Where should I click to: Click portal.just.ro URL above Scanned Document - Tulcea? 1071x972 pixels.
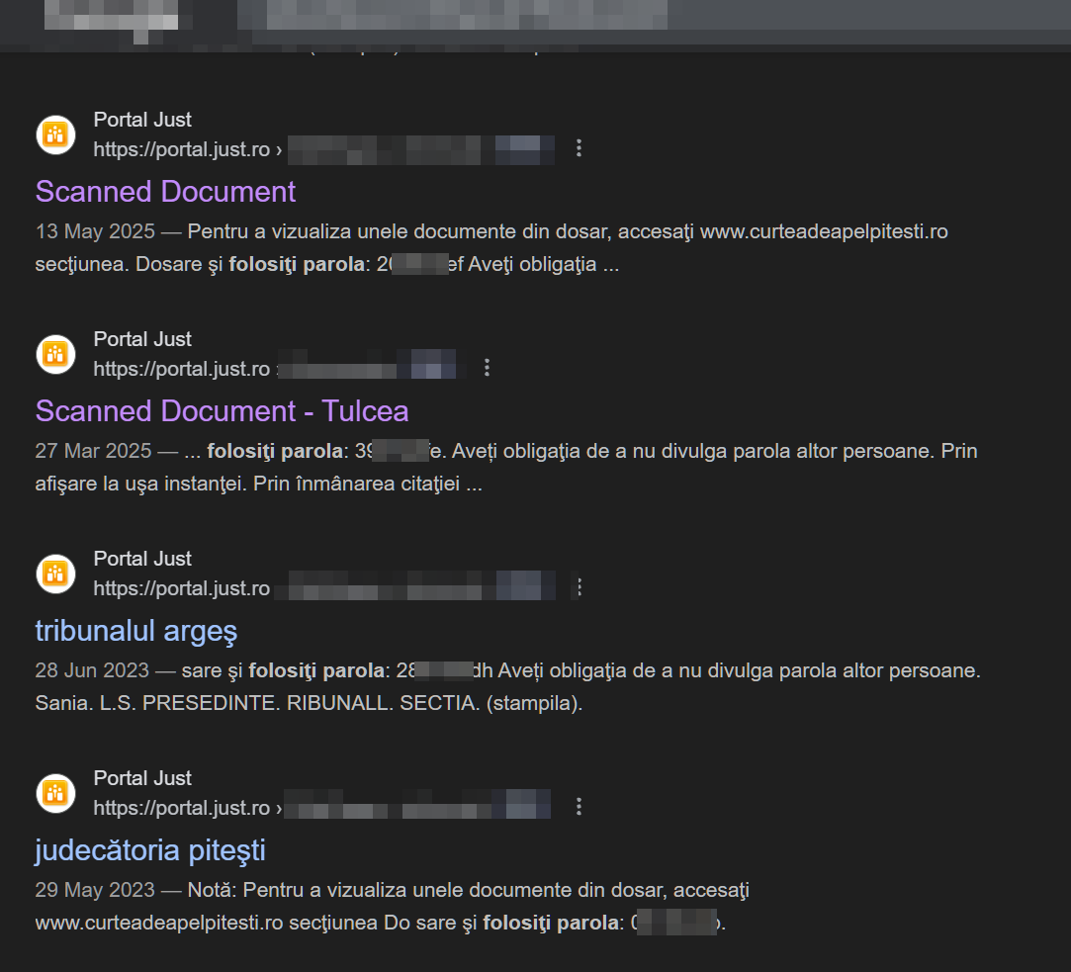pyautogui.click(x=182, y=369)
